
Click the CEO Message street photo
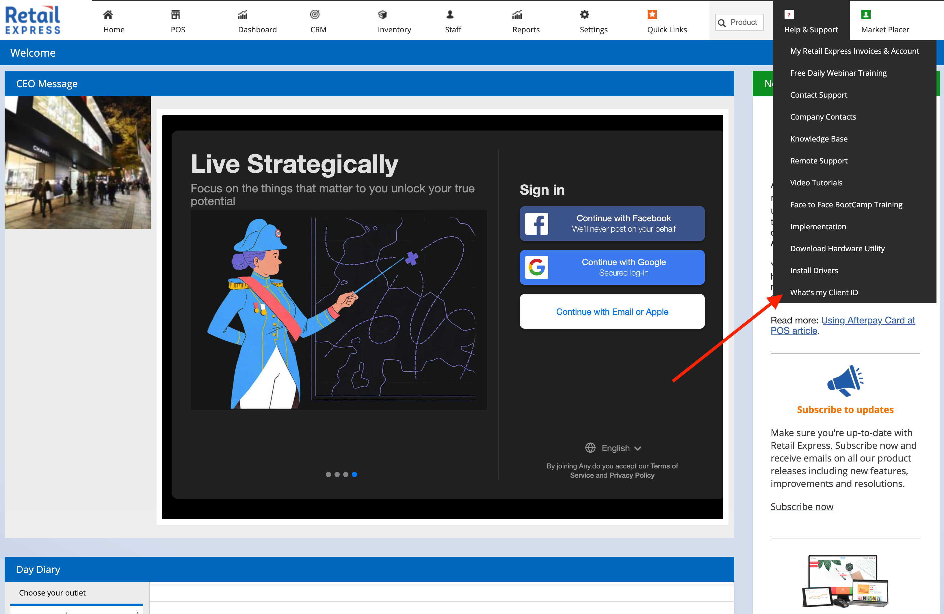pyautogui.click(x=78, y=162)
